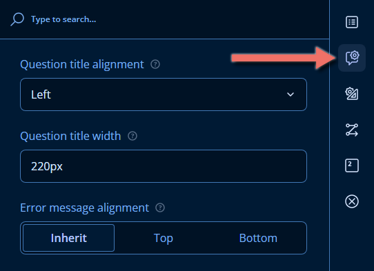Click the Question title width field
The height and width of the screenshot is (271, 374).
164,166
